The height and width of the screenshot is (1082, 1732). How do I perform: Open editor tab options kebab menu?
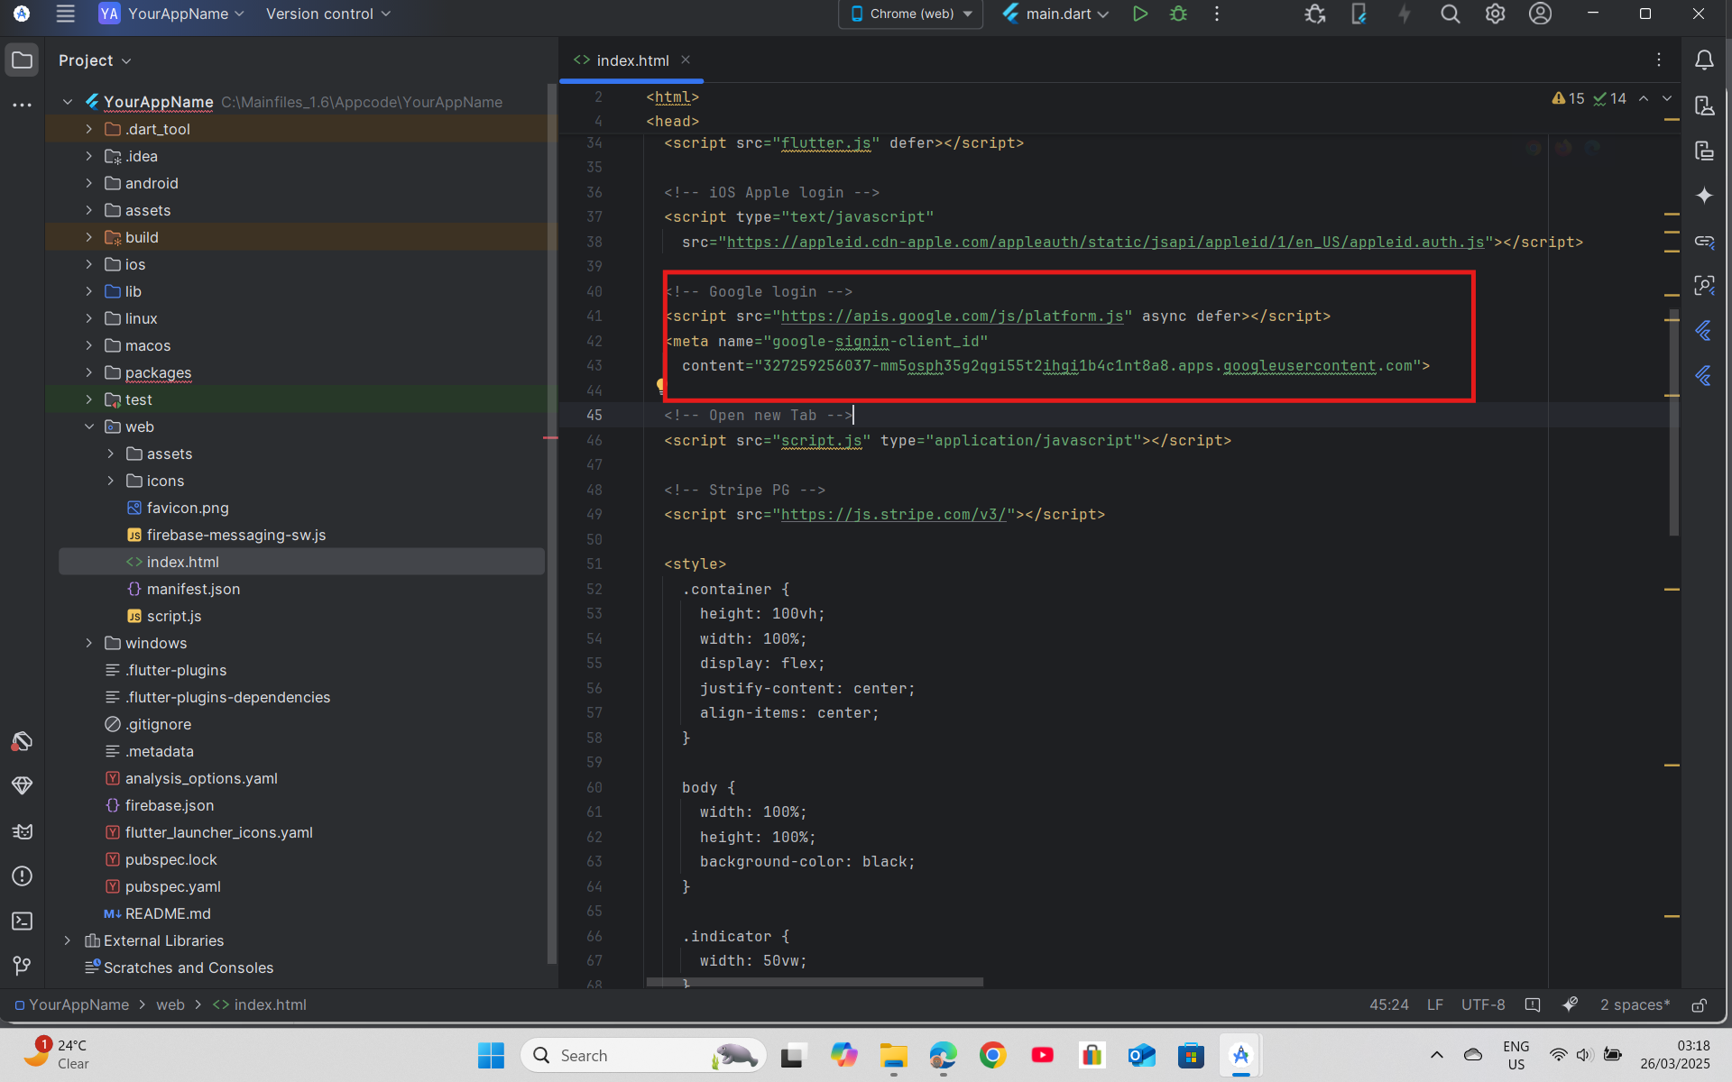point(1658,60)
